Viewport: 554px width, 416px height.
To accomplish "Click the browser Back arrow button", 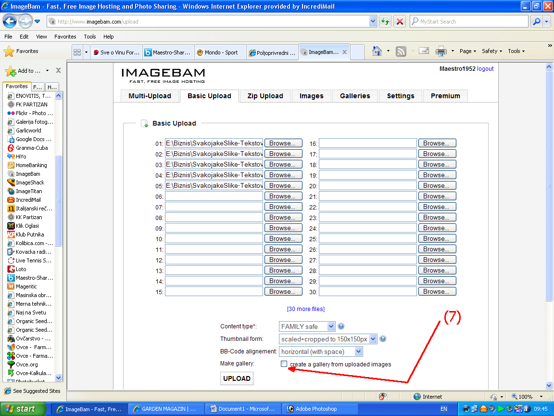I will coord(10,22).
